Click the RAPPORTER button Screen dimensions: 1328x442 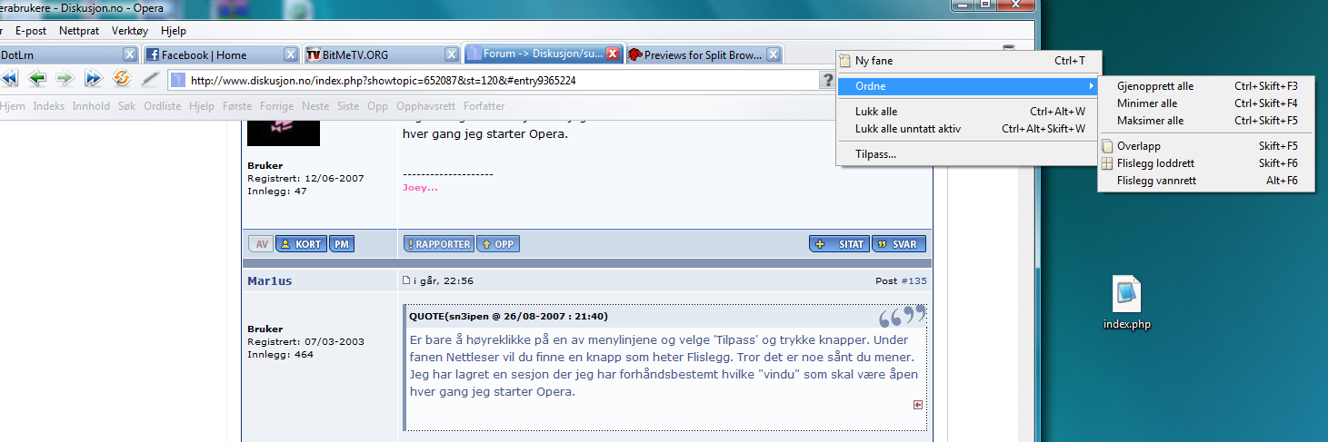click(438, 244)
